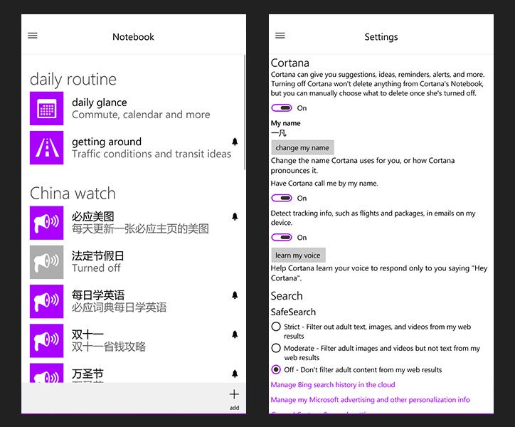Open the getting around road icon
This screenshot has width=515, height=427.
[x=47, y=147]
